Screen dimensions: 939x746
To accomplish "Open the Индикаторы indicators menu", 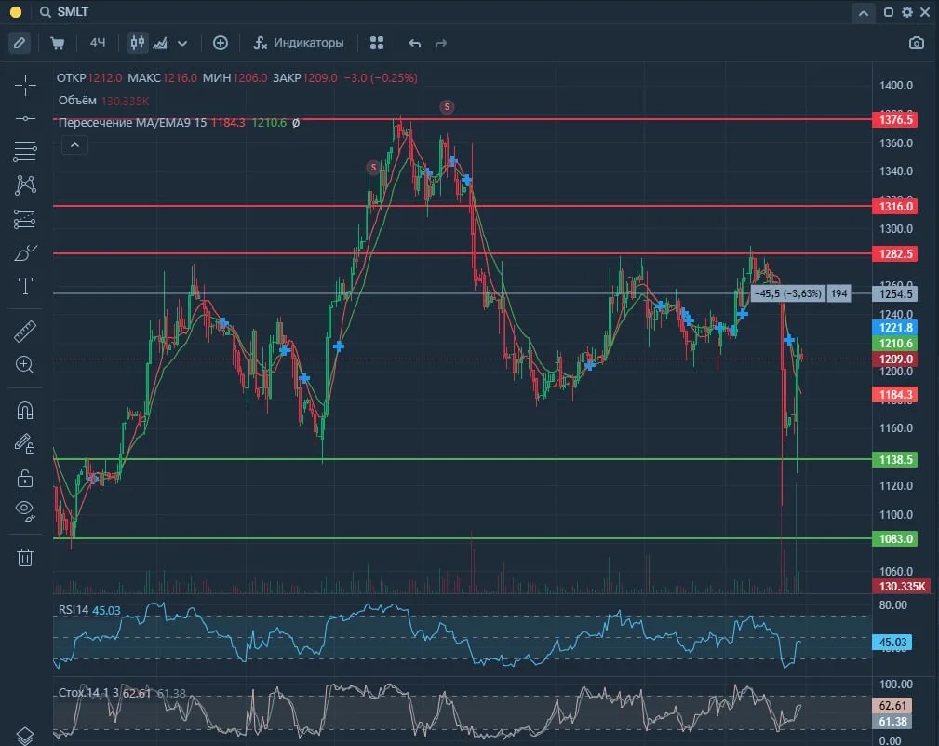I will point(298,43).
